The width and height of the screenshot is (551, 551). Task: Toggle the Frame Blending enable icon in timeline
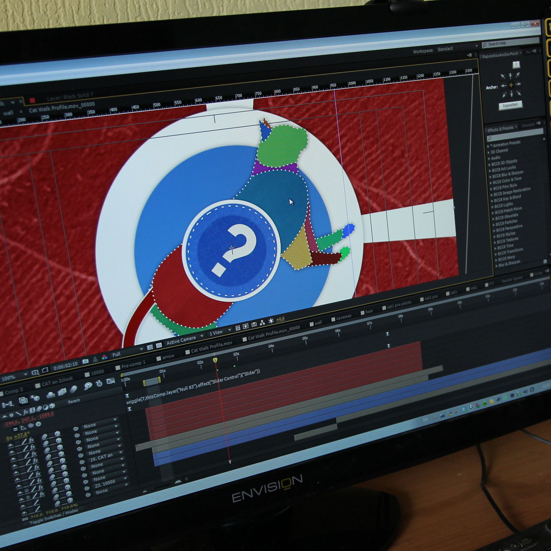pos(62,392)
